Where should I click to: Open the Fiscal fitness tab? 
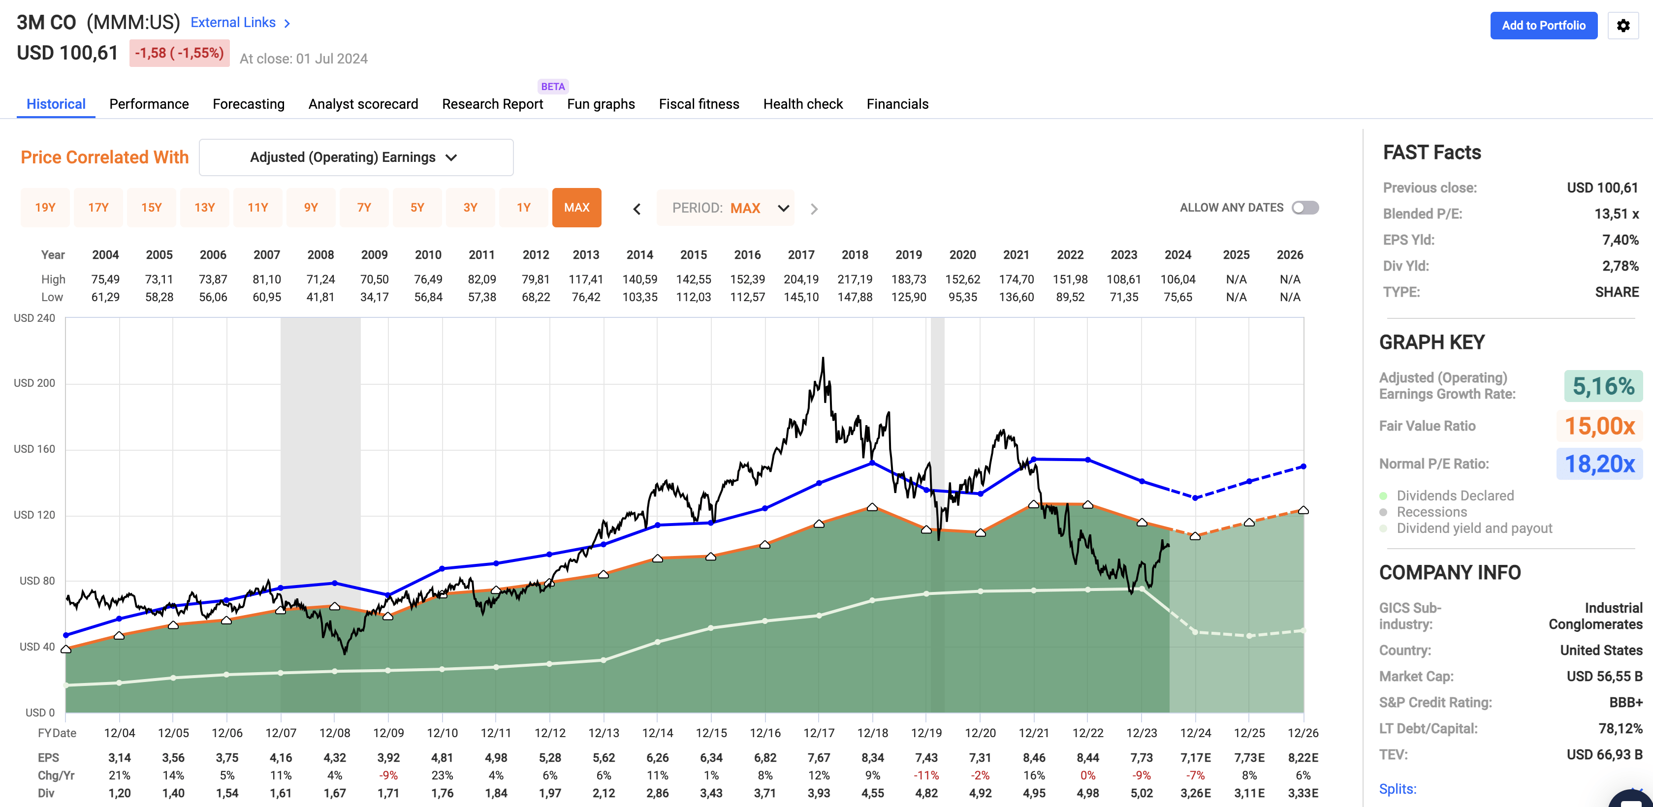tap(699, 104)
